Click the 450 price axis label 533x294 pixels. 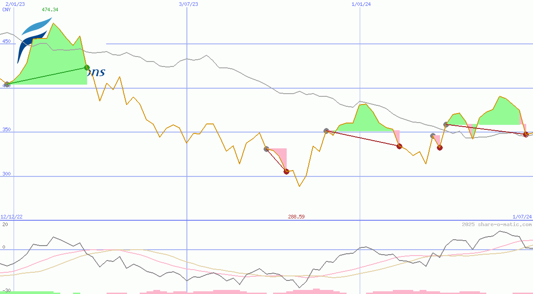pos(6,41)
